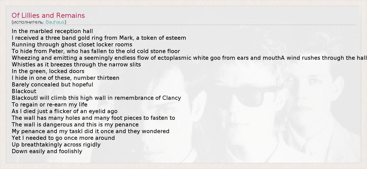Click the line 'In the marbled reception hall'
The image size is (367, 169).
coord(52,31)
